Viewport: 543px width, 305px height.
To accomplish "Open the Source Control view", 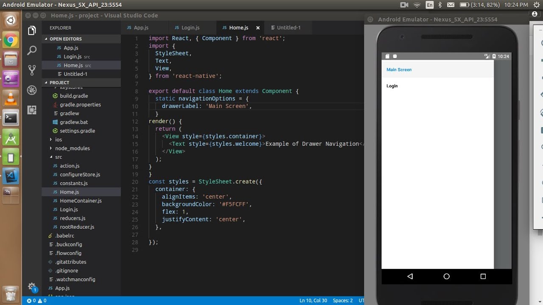I will [x=32, y=70].
